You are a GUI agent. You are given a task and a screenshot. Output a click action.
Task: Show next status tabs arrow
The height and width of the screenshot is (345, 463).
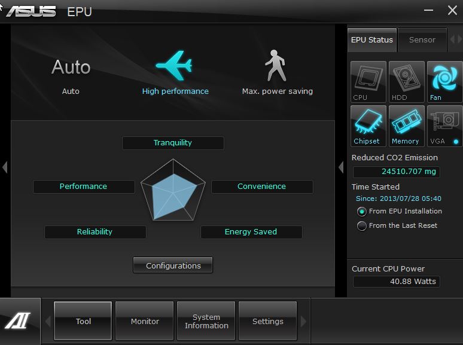(460, 39)
